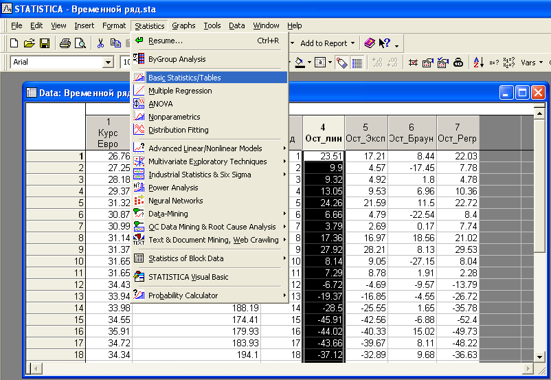Click the ByGroup Analysis icon

coord(139,58)
